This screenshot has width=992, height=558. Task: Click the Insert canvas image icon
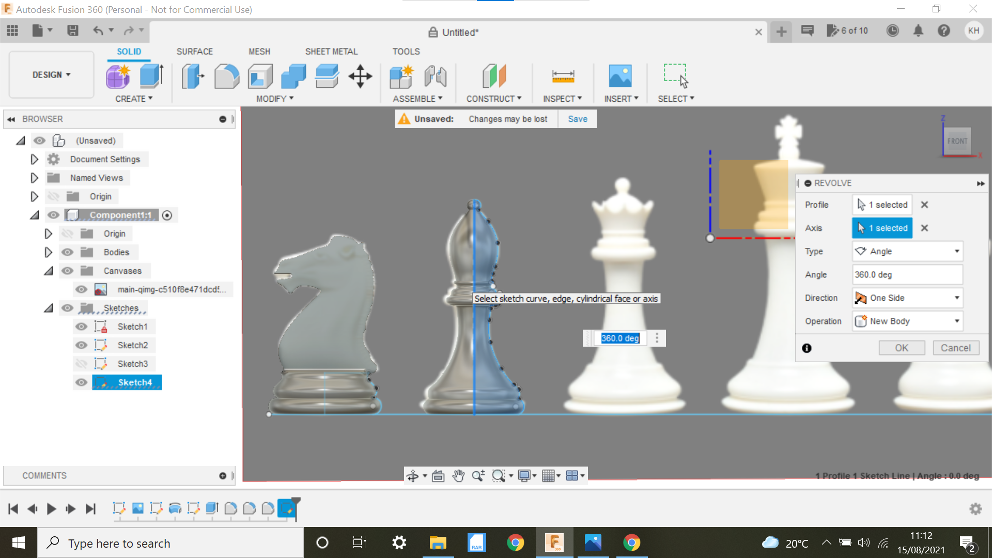coord(621,76)
